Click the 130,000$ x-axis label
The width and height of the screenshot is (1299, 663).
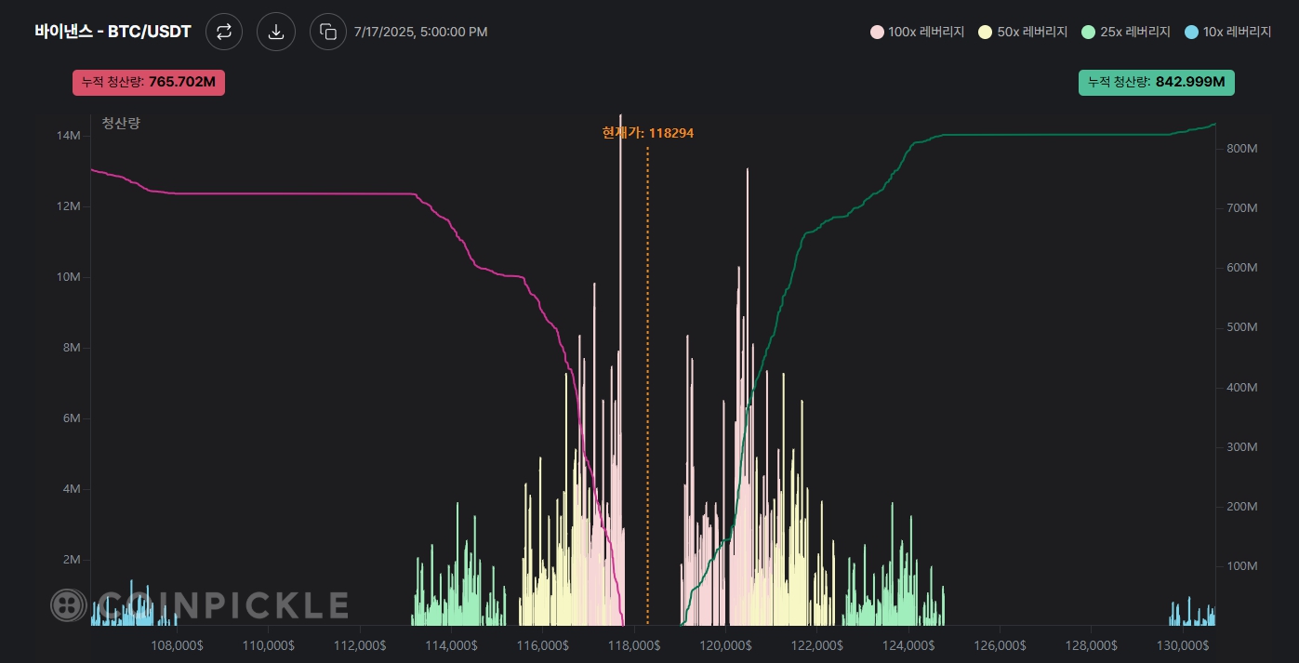coord(1181,644)
